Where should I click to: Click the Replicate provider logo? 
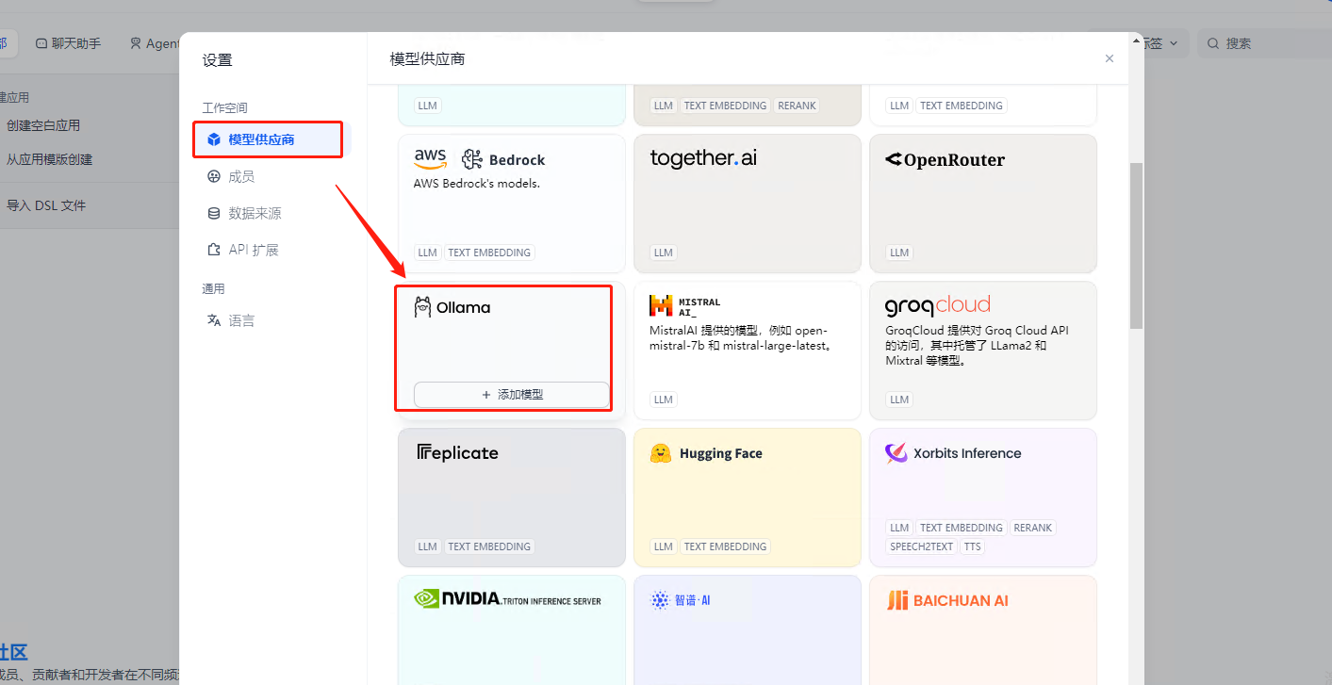457,453
